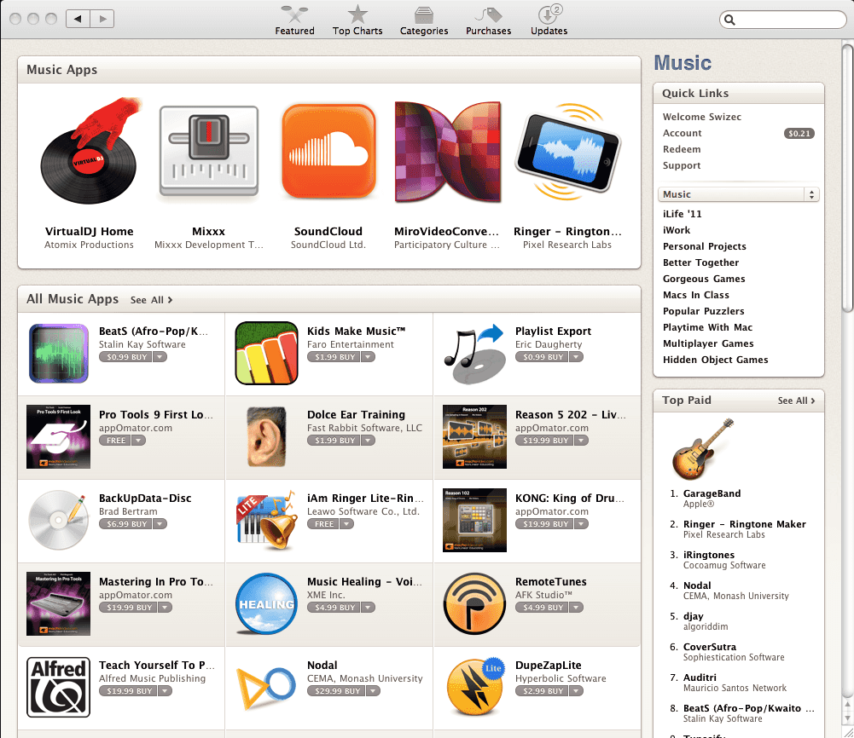Expand options arrow beside Playlist Export BUY
The height and width of the screenshot is (738, 854).
pyautogui.click(x=576, y=357)
